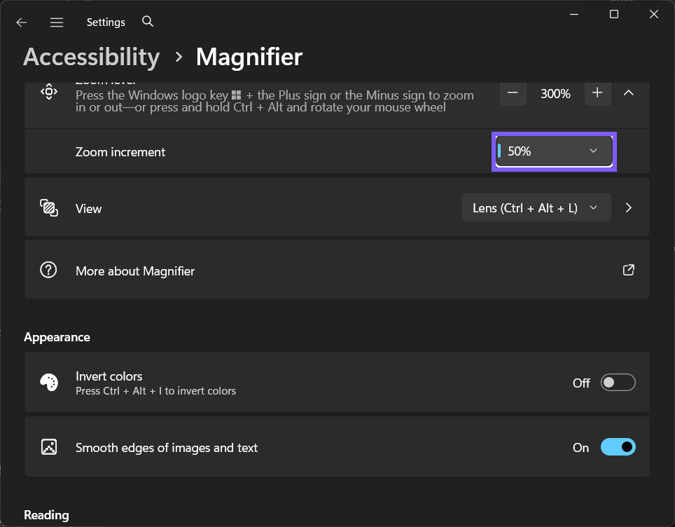Close the Settings window
675x527 pixels.
(x=653, y=14)
